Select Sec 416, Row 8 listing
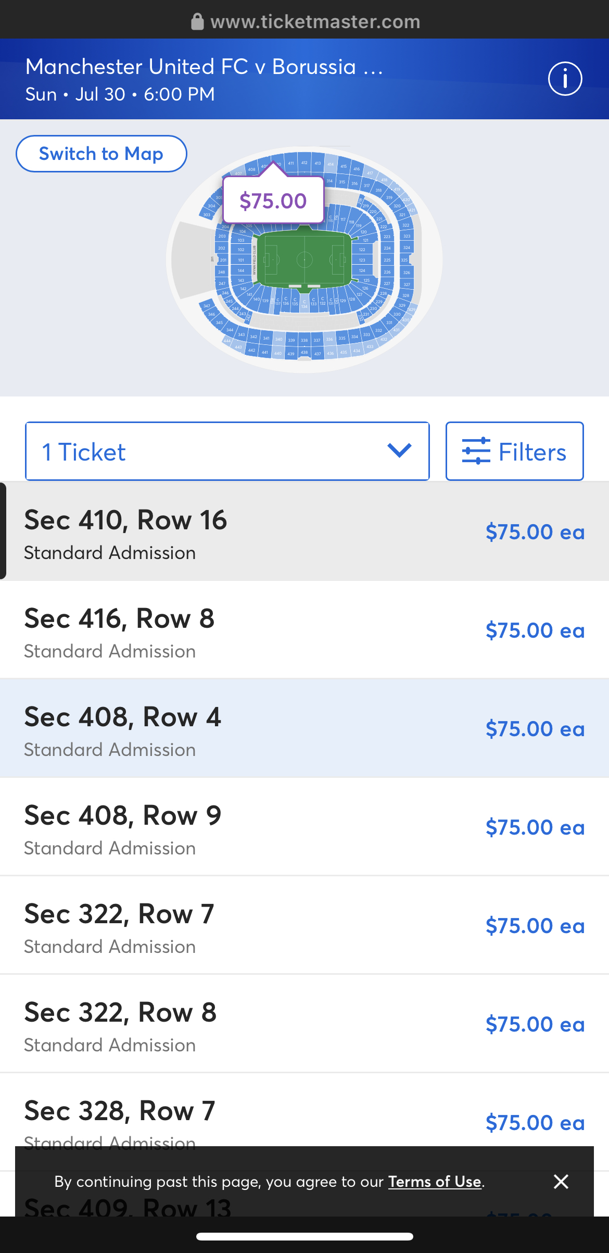Viewport: 609px width, 1253px height. tap(304, 630)
